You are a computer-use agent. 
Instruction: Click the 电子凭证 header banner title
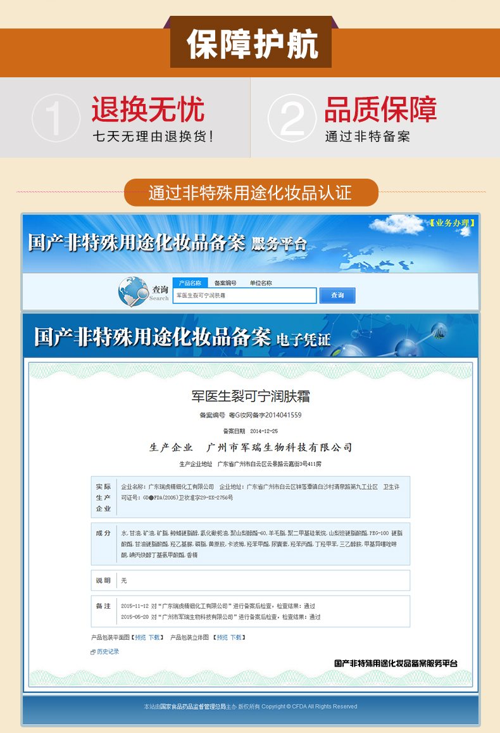coord(182,337)
